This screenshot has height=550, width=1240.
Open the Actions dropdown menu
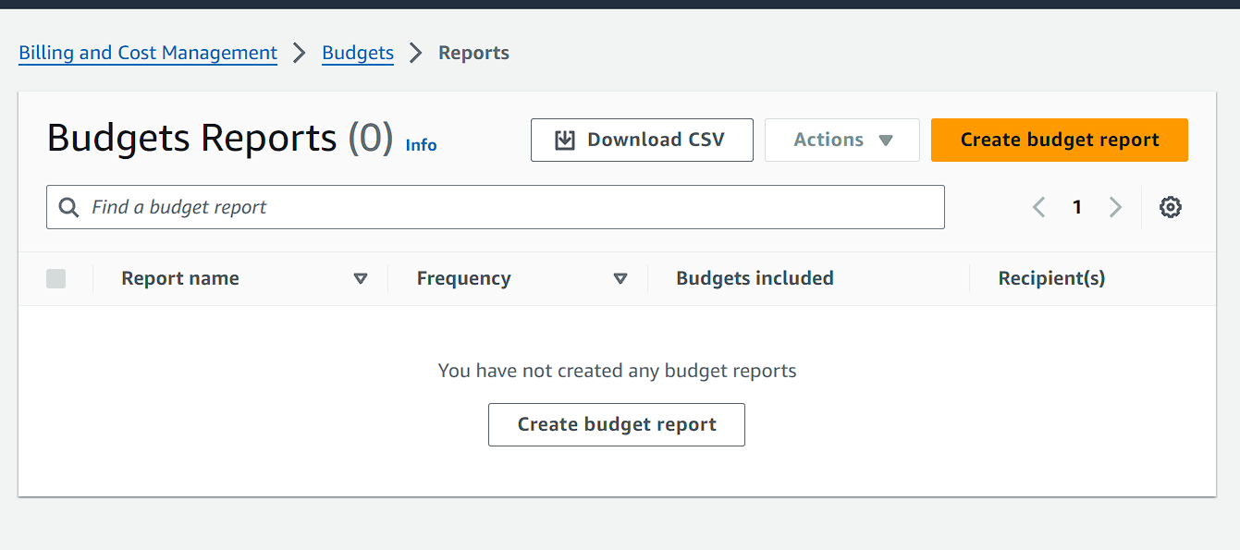(x=842, y=140)
